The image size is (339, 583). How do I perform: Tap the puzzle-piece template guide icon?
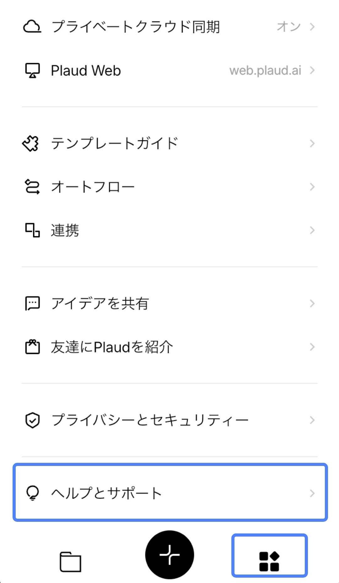[x=31, y=144]
